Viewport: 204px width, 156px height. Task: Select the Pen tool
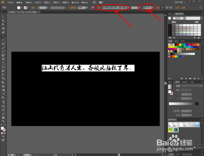click(3, 32)
